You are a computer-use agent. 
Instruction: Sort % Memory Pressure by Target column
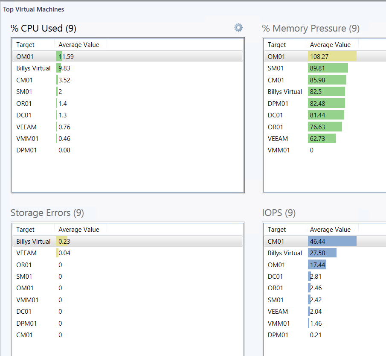pyautogui.click(x=277, y=45)
